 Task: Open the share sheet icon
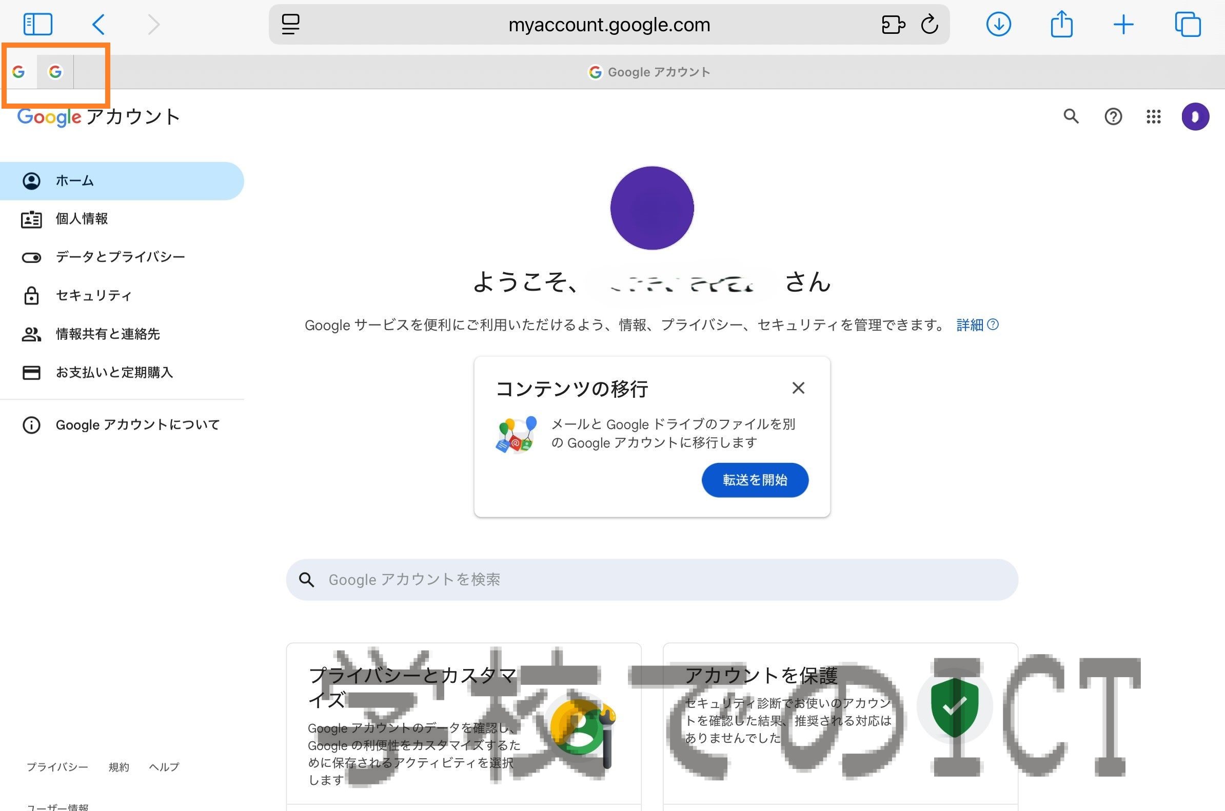tap(1061, 24)
